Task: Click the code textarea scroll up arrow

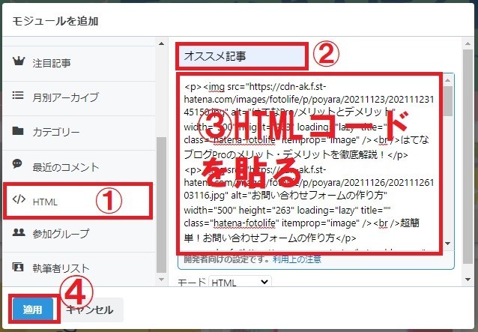Action: pyautogui.click(x=447, y=80)
